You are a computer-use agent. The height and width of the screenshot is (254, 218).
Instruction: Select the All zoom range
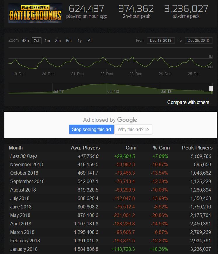[x=90, y=41]
